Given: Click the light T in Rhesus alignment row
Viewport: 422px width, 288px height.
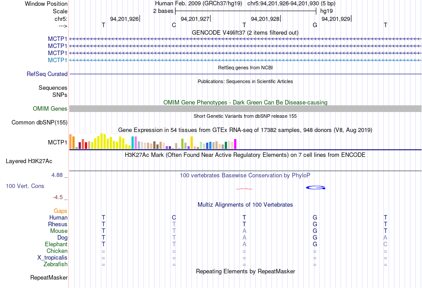Looking at the screenshot, I should pos(174,224).
